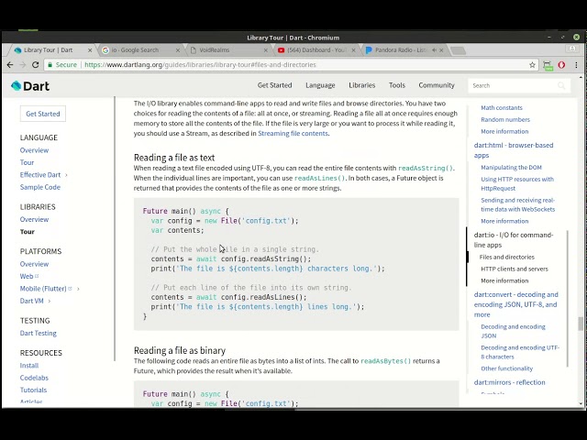Viewport: 587px width, 440px height.
Task: Open Language Tour sidebar link
Action: pos(27,162)
